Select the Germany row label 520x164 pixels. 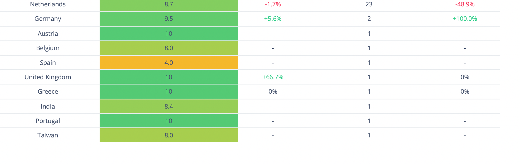click(x=48, y=19)
